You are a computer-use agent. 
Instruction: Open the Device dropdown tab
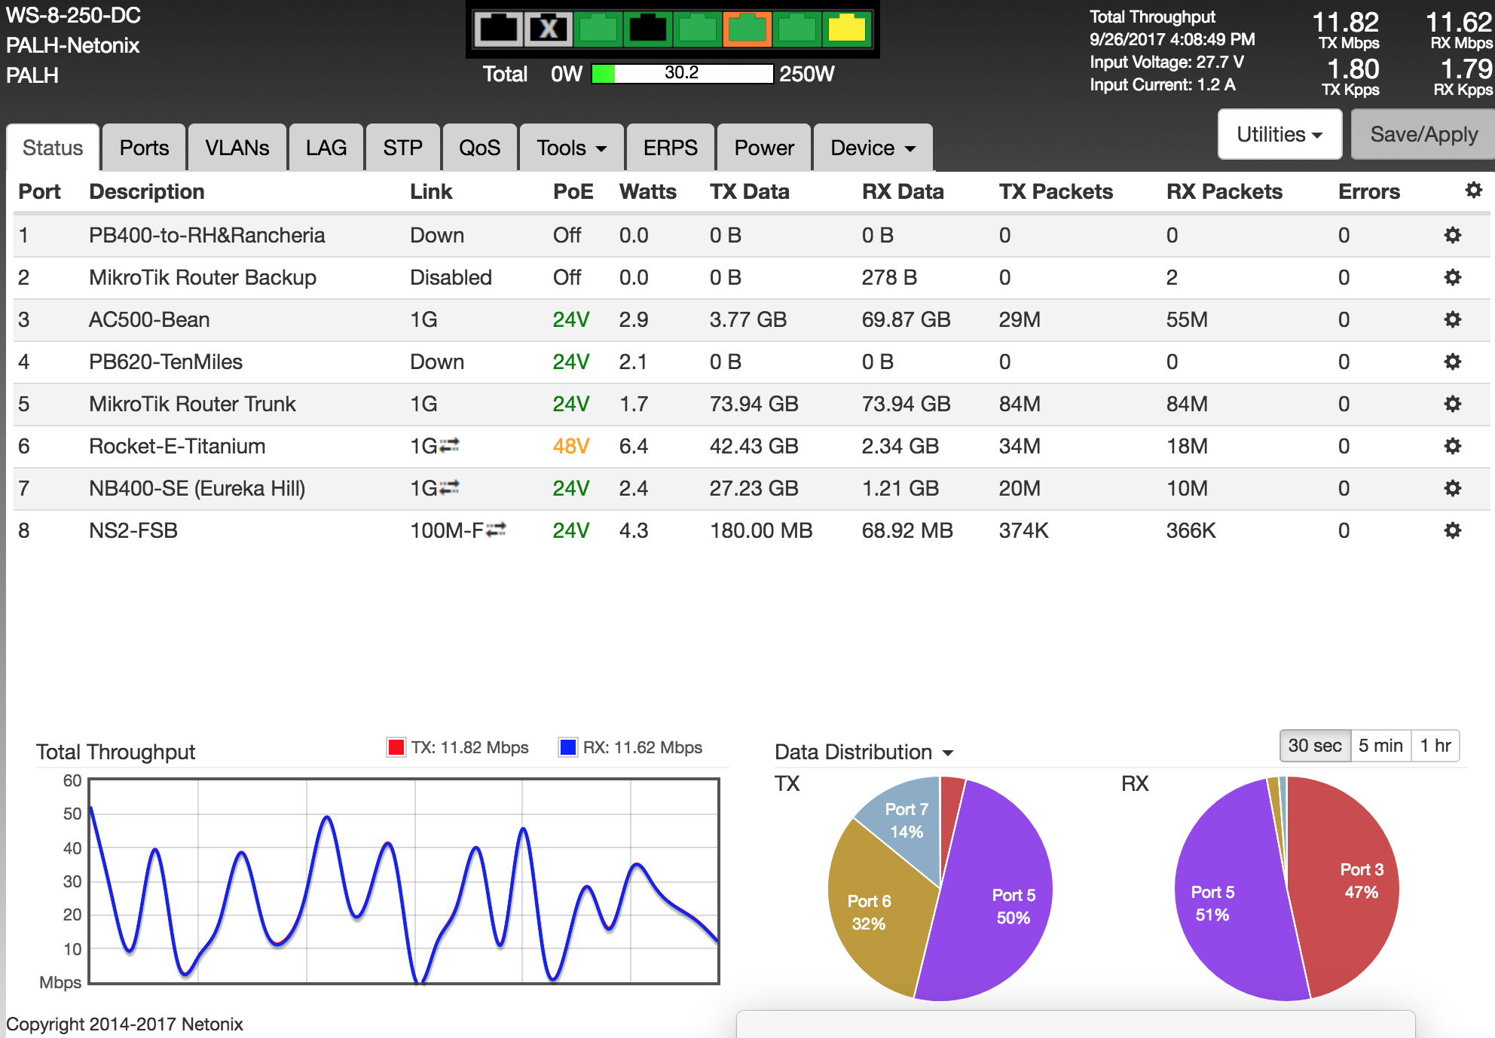(873, 148)
